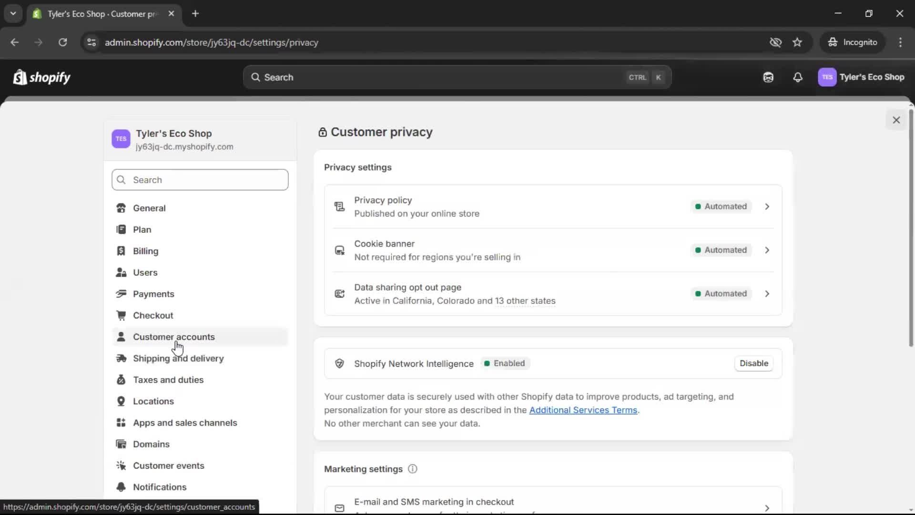Click the Notifications bell icon in sidebar
This screenshot has width=915, height=515.
[121, 487]
